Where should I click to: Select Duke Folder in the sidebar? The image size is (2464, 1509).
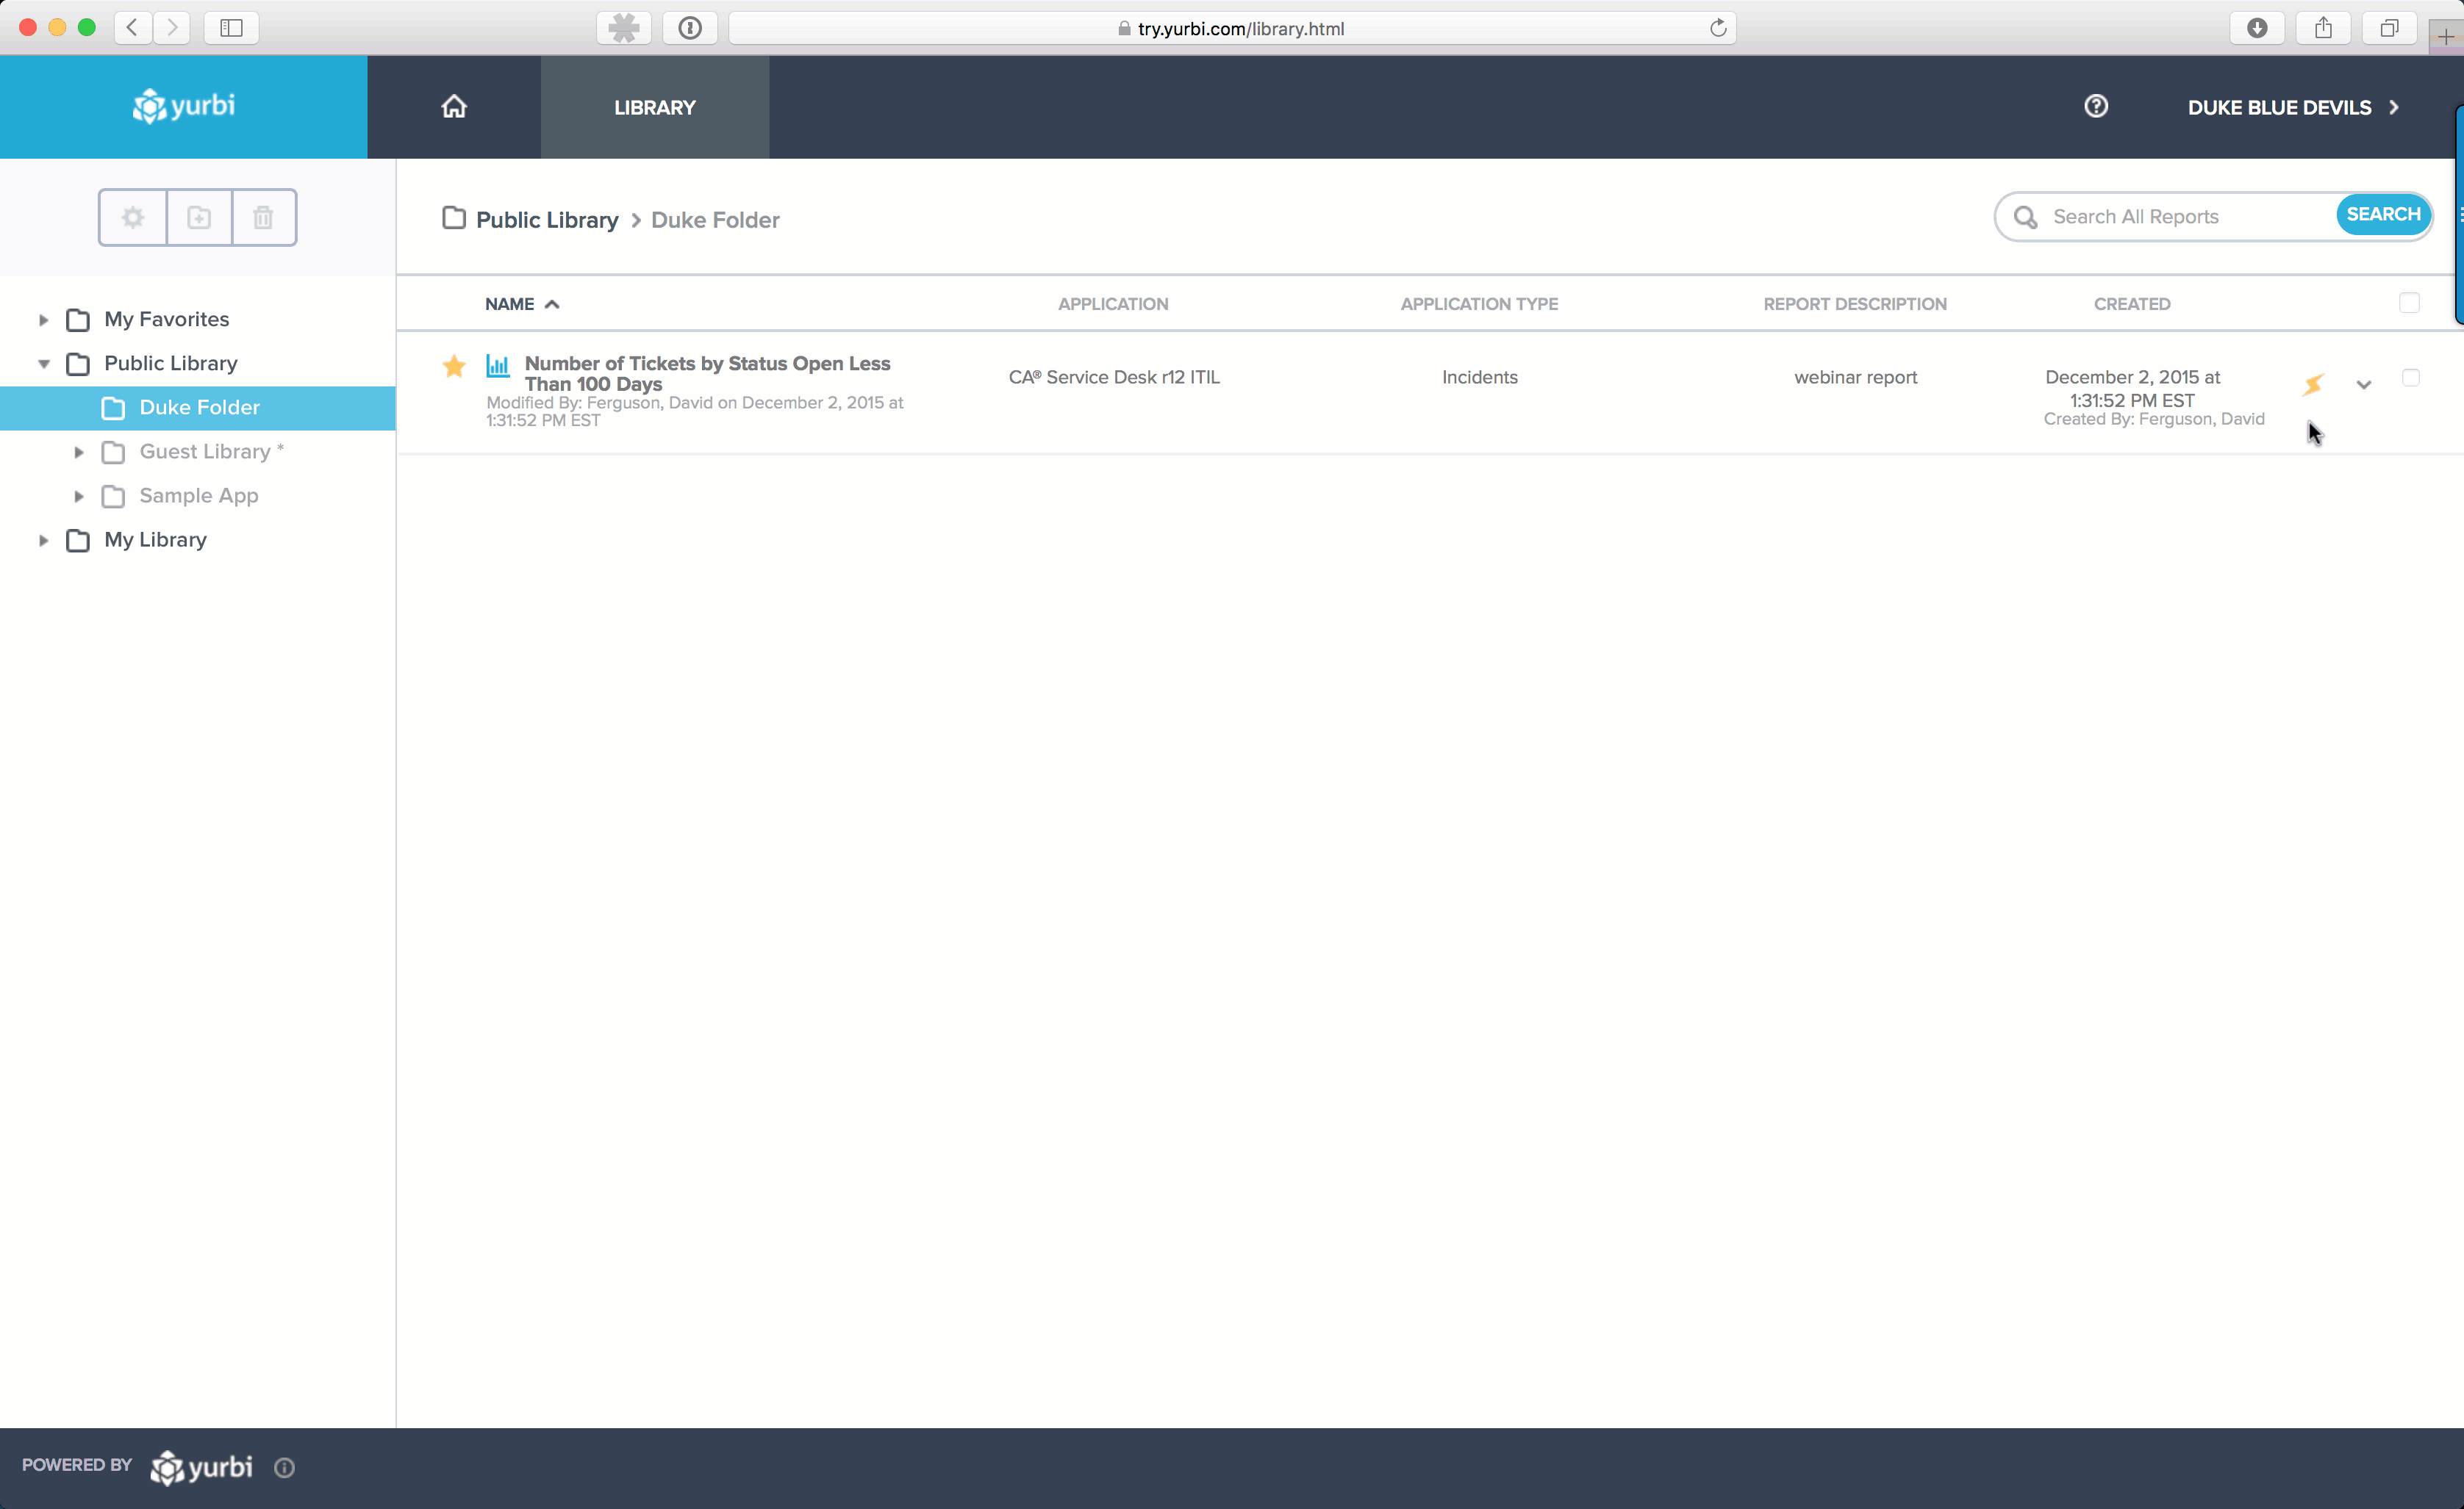click(x=199, y=408)
